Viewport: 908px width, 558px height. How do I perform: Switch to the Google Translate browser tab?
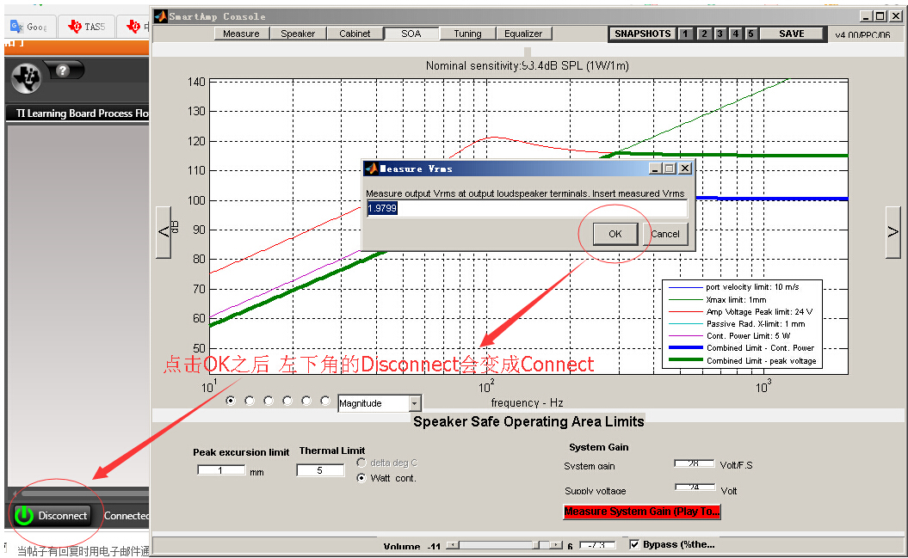click(29, 27)
